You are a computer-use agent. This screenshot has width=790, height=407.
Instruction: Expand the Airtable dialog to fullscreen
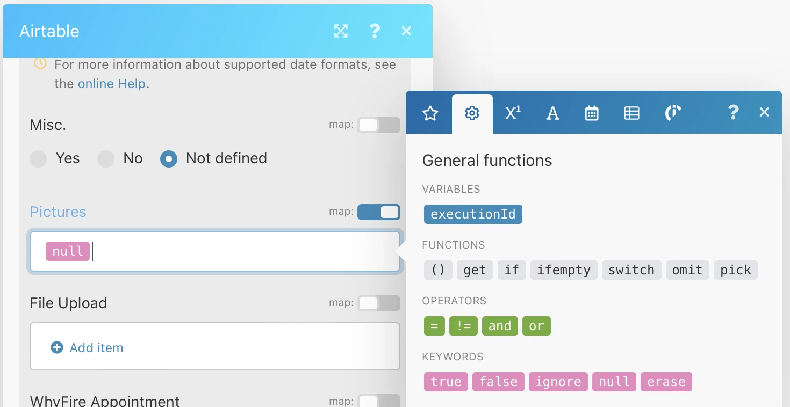coord(341,31)
